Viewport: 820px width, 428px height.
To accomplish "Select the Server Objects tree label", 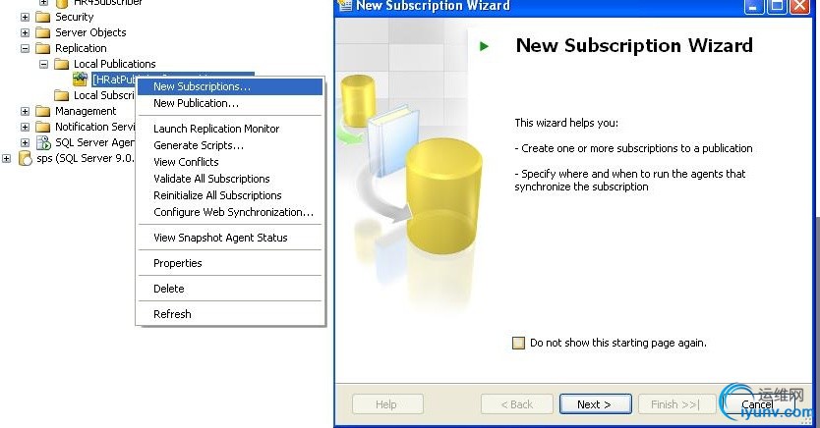I will (90, 32).
